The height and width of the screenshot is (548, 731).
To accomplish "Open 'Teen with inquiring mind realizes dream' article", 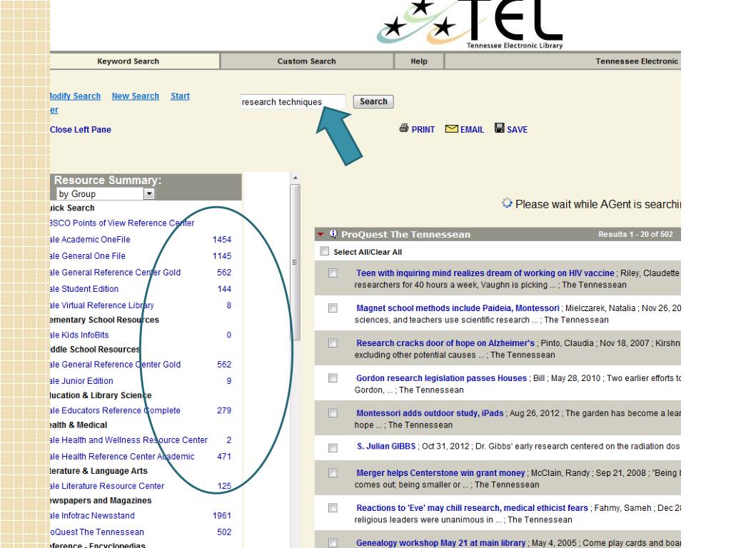I will pos(485,273).
